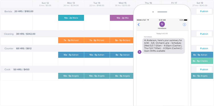Tap the purple Homebase avatar in the phone header
Screen dimensions: 214x106
tap(162, 24)
